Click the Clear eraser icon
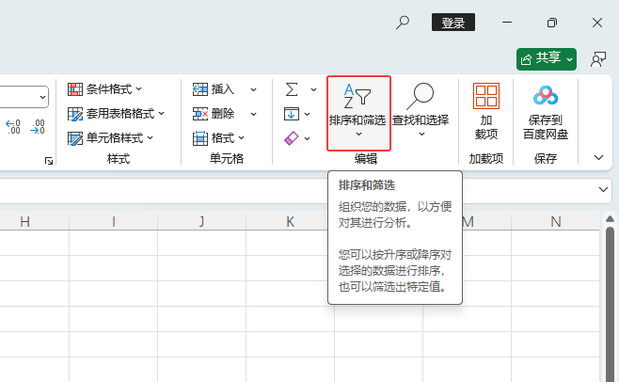The width and height of the screenshot is (619, 382). pos(292,138)
